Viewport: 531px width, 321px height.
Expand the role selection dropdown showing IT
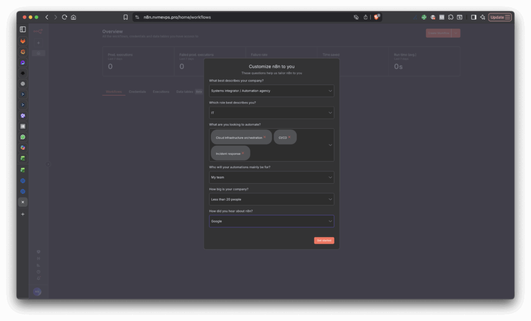click(x=271, y=113)
